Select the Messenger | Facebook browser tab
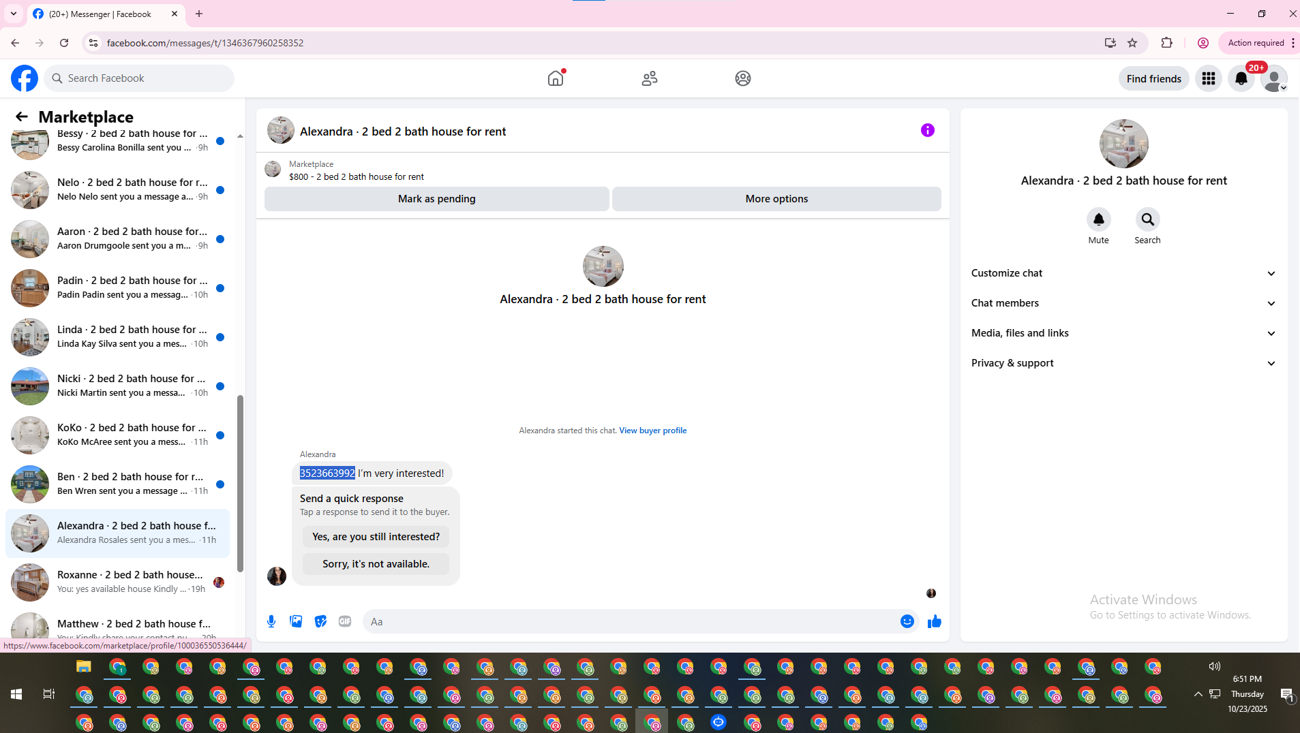This screenshot has height=733, width=1300. (106, 14)
